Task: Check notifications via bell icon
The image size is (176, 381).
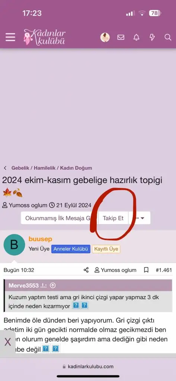Action: 137,37
